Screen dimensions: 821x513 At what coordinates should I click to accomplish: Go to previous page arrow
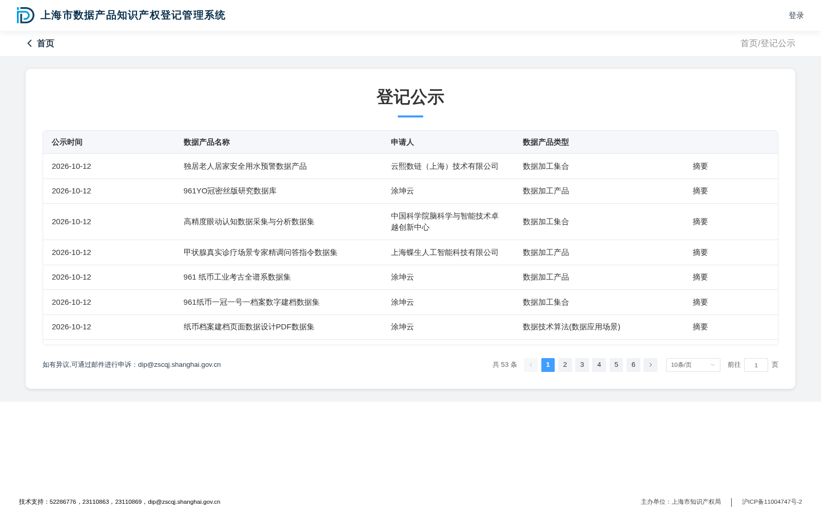(x=531, y=365)
